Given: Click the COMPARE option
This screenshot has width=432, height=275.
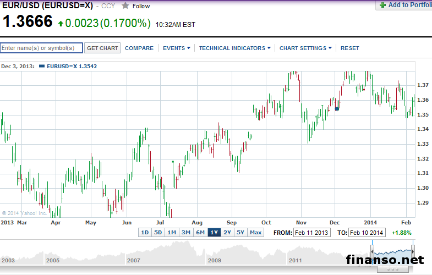Looking at the screenshot, I should tap(139, 48).
